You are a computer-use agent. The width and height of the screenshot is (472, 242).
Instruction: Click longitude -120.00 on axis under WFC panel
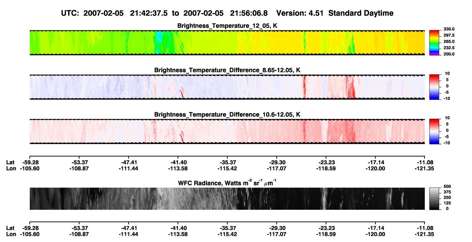375,234
